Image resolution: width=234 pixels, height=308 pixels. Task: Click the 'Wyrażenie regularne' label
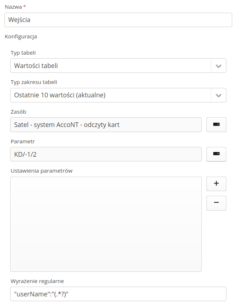pyautogui.click(x=37, y=281)
